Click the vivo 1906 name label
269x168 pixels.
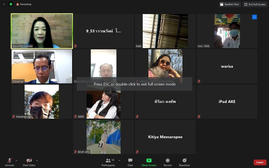point(203,46)
